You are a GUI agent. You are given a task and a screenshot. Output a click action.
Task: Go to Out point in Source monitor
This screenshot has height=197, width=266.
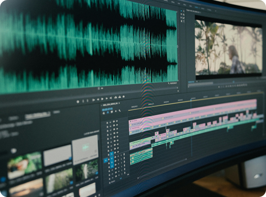pyautogui.click(x=111, y=98)
